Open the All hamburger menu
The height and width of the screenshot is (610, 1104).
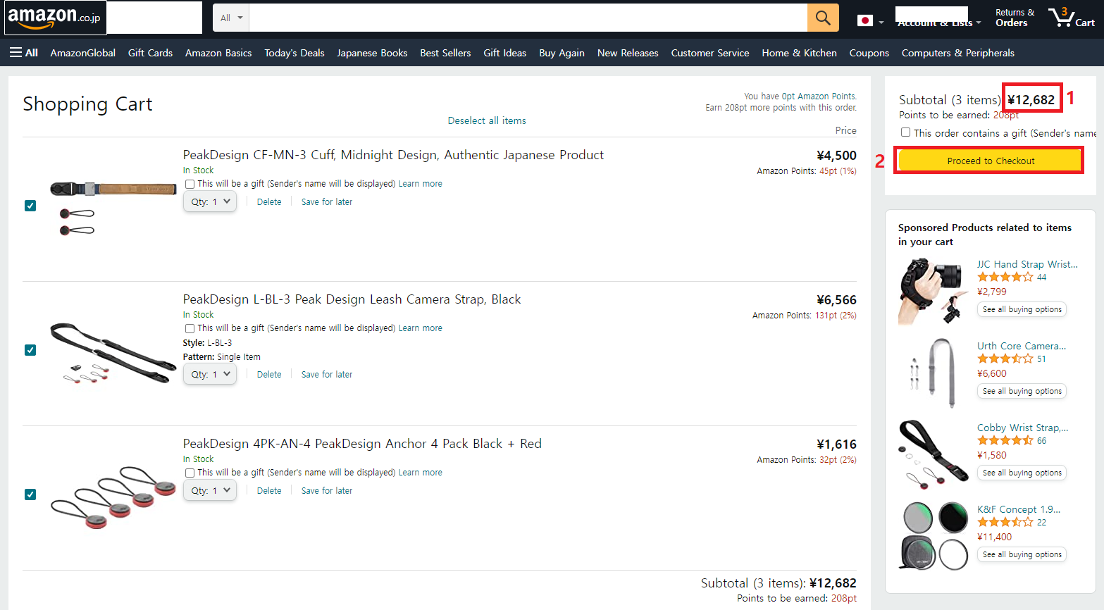coord(23,53)
